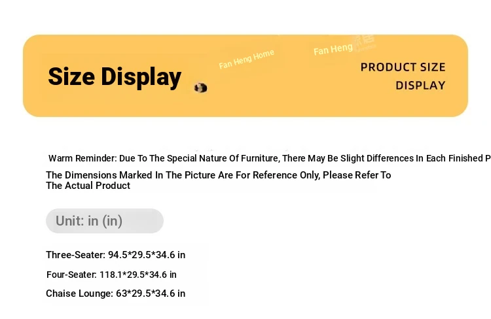Click the Chaise Lounge label

[x=79, y=294]
